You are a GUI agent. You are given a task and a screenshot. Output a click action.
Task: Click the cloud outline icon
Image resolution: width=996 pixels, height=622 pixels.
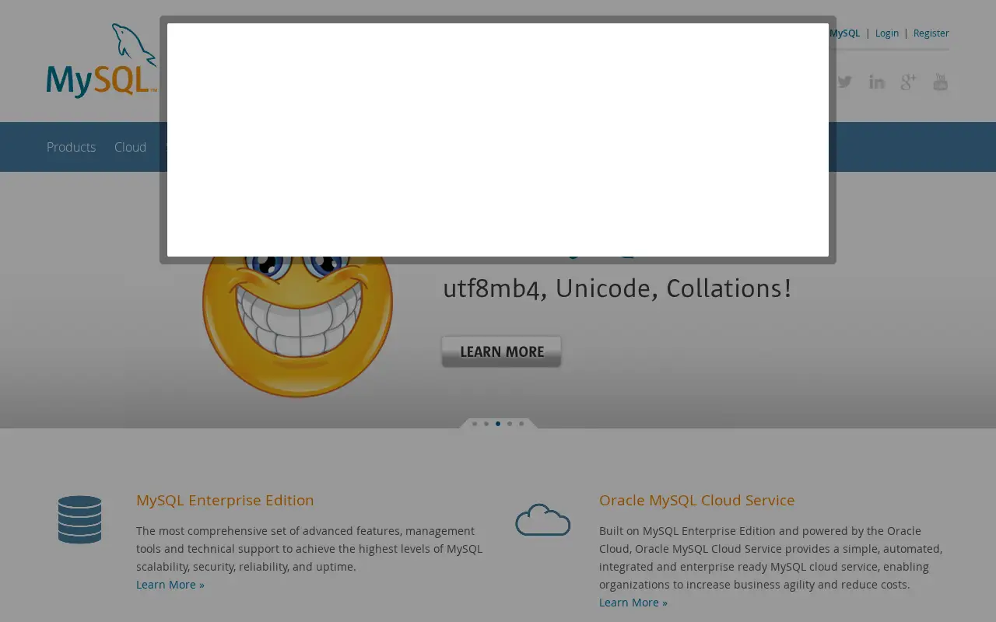click(x=543, y=519)
